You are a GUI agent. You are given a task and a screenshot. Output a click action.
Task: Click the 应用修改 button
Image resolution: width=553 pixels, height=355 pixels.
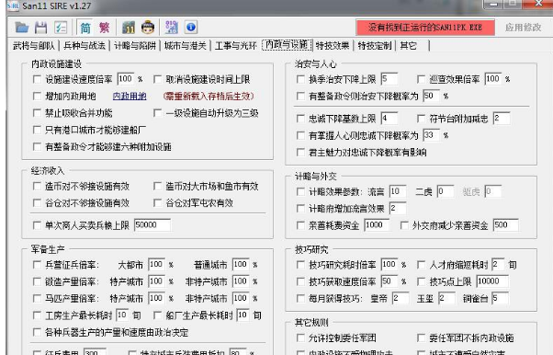pos(523,28)
